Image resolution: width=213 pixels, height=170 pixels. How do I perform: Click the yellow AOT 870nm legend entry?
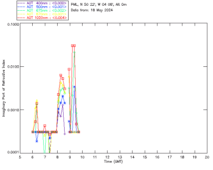(x=42, y=14)
